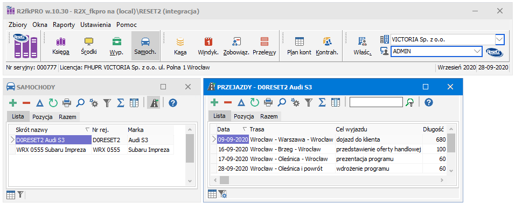Click the sum icon in SAMOCHODY toolbar

coord(121,103)
